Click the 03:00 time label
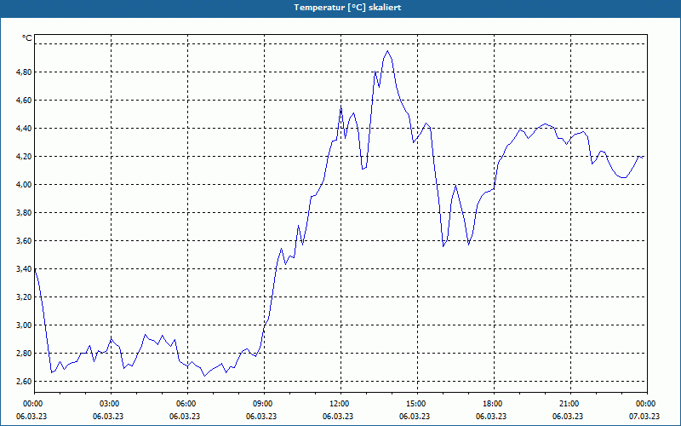Image resolution: width=681 pixels, height=426 pixels. click(x=109, y=404)
